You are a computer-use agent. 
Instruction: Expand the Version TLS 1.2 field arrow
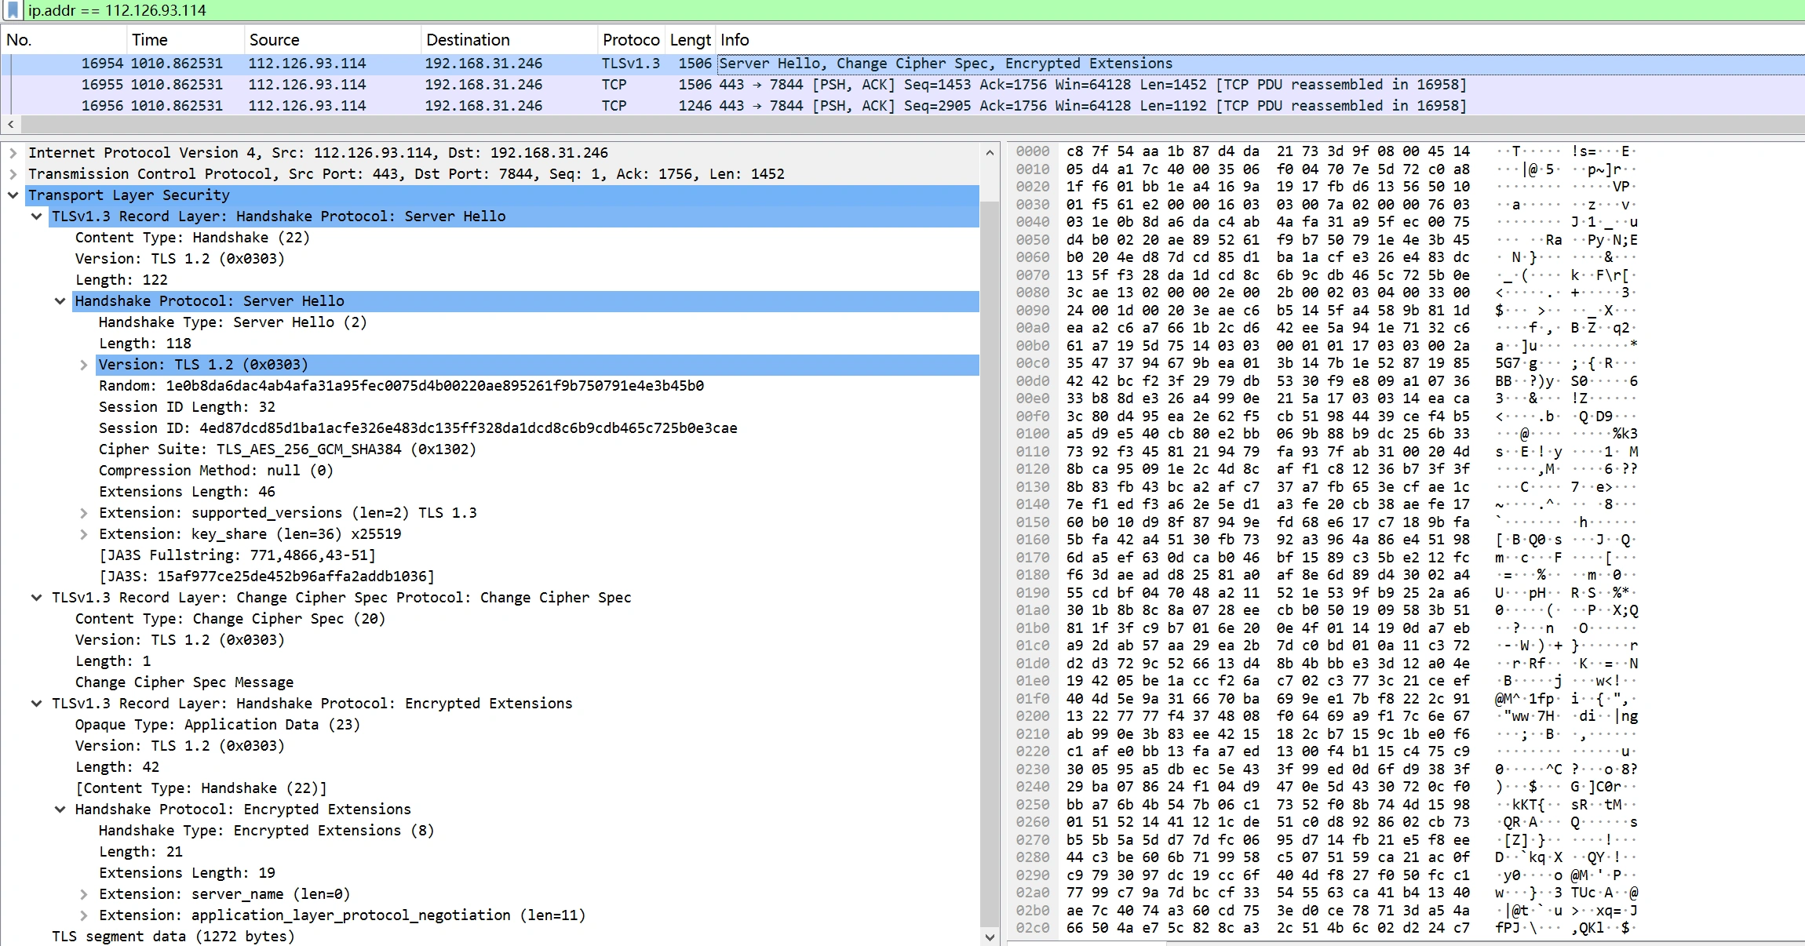[x=84, y=365]
